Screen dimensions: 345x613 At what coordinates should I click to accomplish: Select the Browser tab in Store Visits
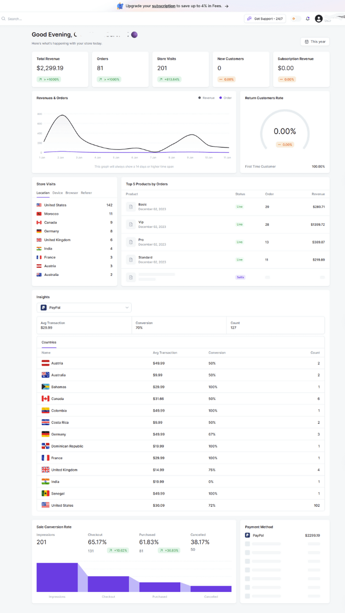pyautogui.click(x=72, y=193)
